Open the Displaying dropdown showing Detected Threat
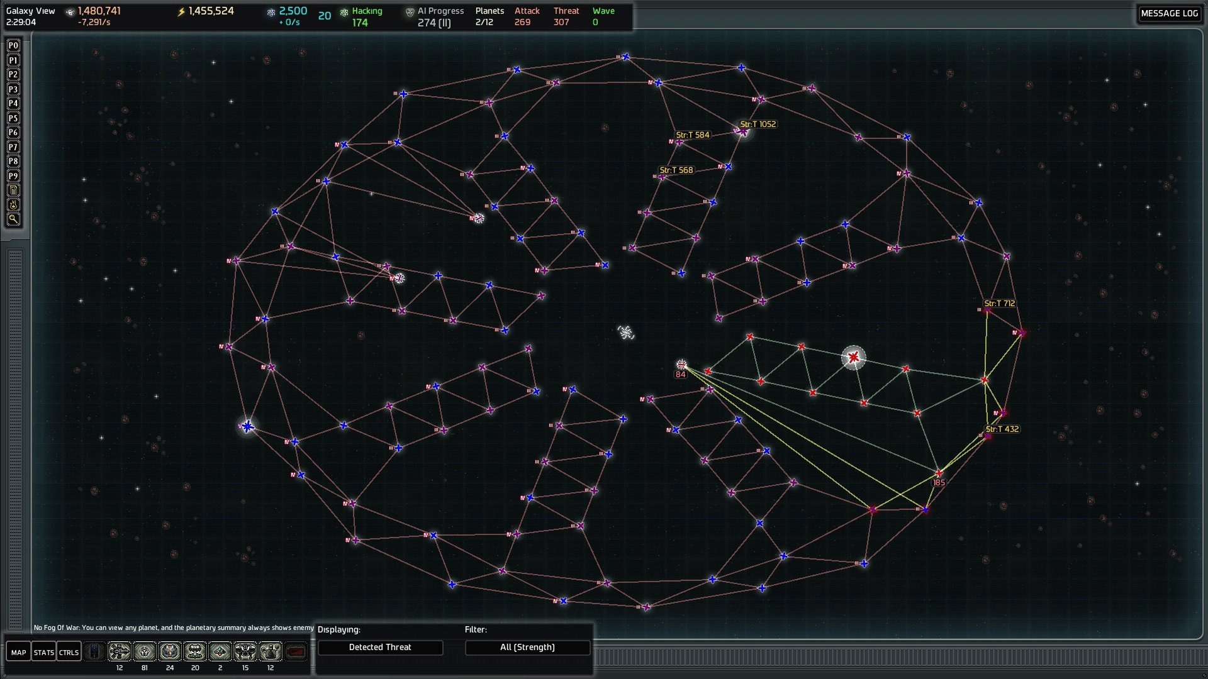1208x679 pixels. 380,648
